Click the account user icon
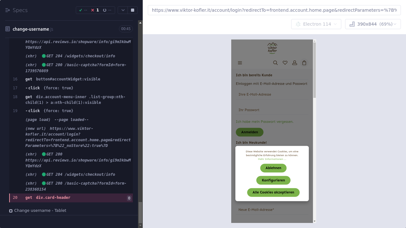 click(294, 63)
